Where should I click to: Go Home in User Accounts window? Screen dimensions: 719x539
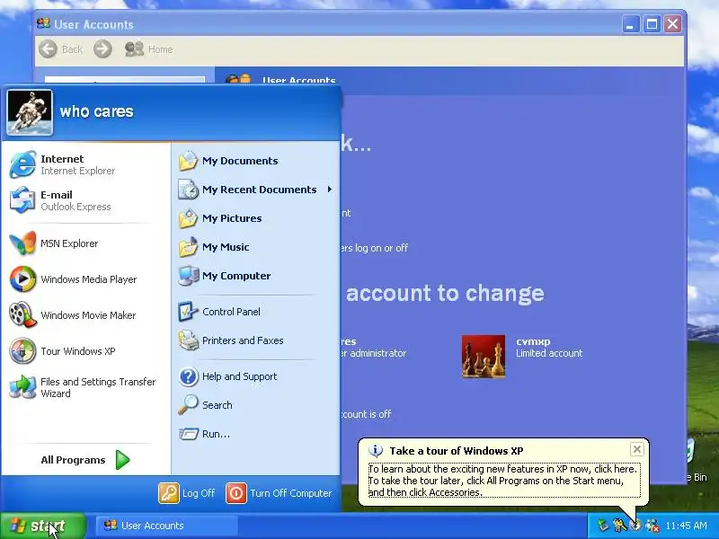[149, 49]
